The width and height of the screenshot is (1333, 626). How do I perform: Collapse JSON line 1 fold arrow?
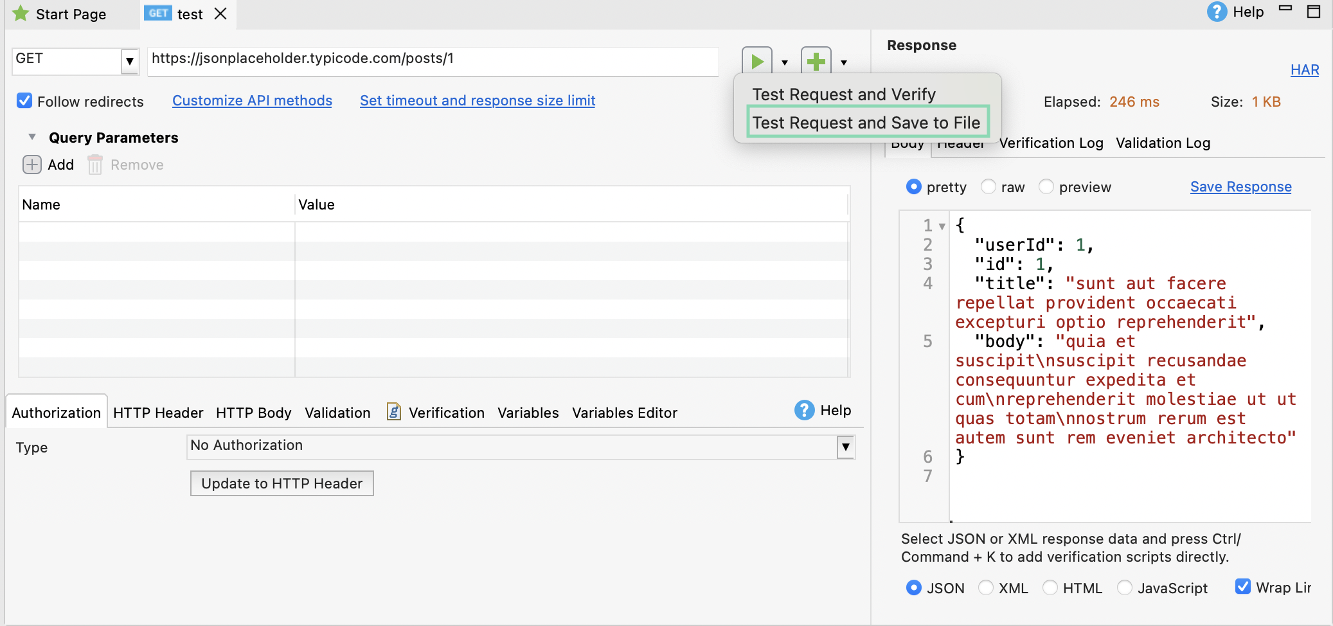click(x=942, y=226)
